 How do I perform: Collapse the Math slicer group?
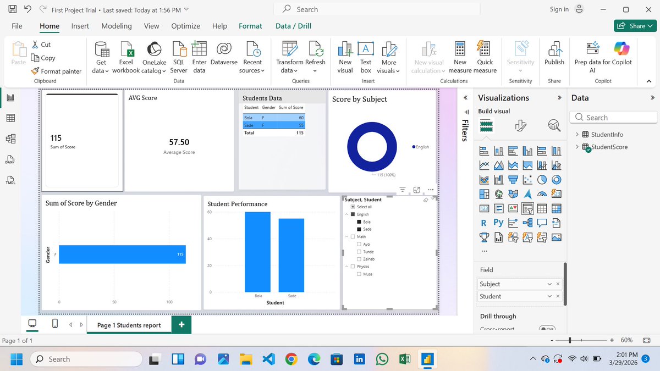[346, 237]
